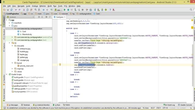
Task: Open the AVD Manager icon
Action: point(99,10)
